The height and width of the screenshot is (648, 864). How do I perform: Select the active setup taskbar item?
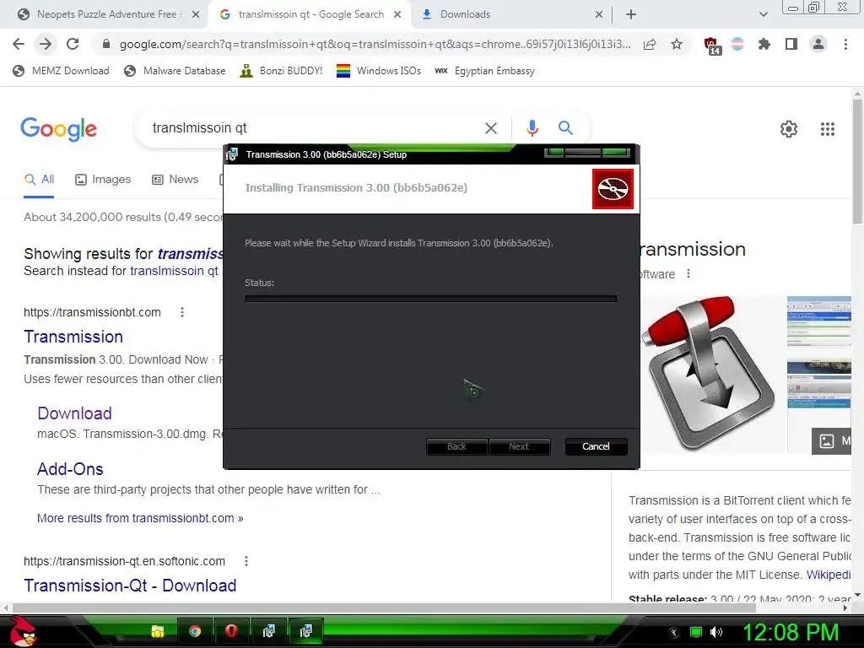(x=305, y=631)
